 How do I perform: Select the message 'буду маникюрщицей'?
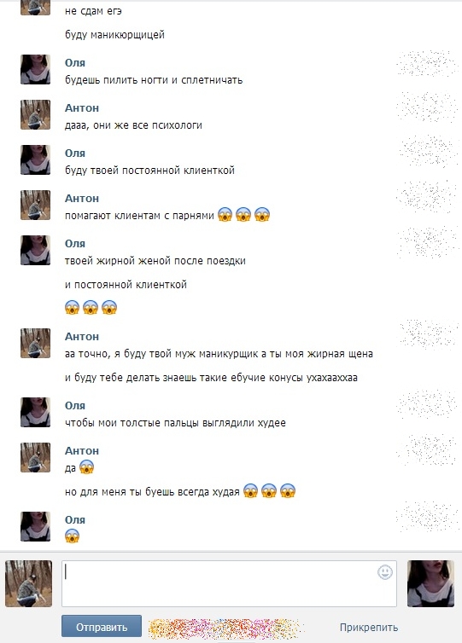coord(114,35)
